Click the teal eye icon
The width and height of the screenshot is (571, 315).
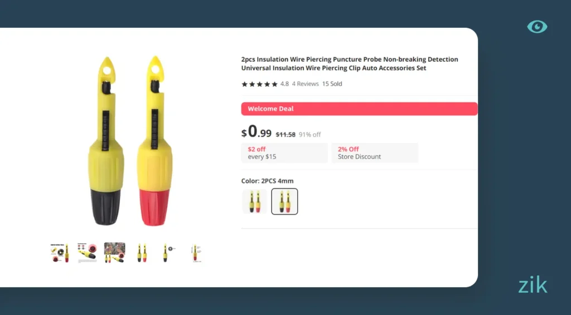[x=537, y=27]
